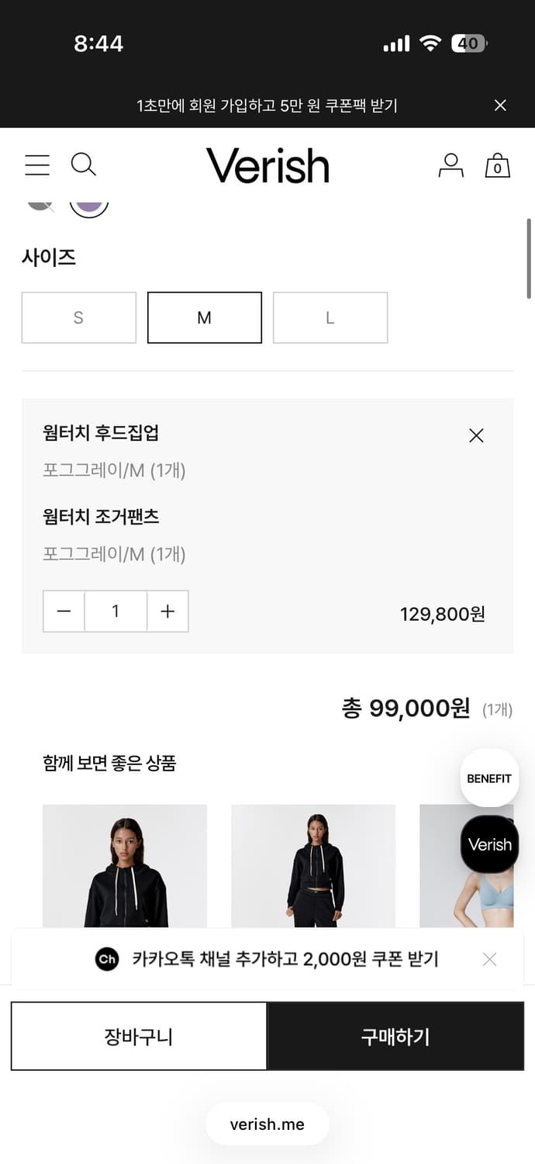
Task: Open the account profile icon
Action: click(x=450, y=165)
